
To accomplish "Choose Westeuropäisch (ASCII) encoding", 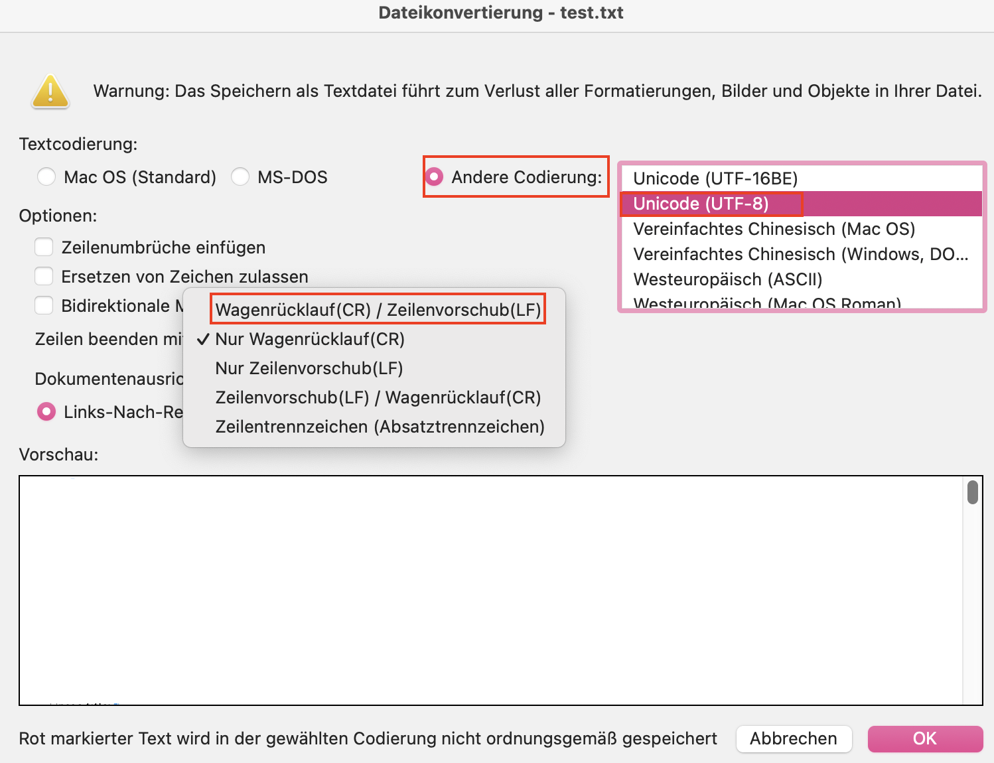I will [801, 279].
